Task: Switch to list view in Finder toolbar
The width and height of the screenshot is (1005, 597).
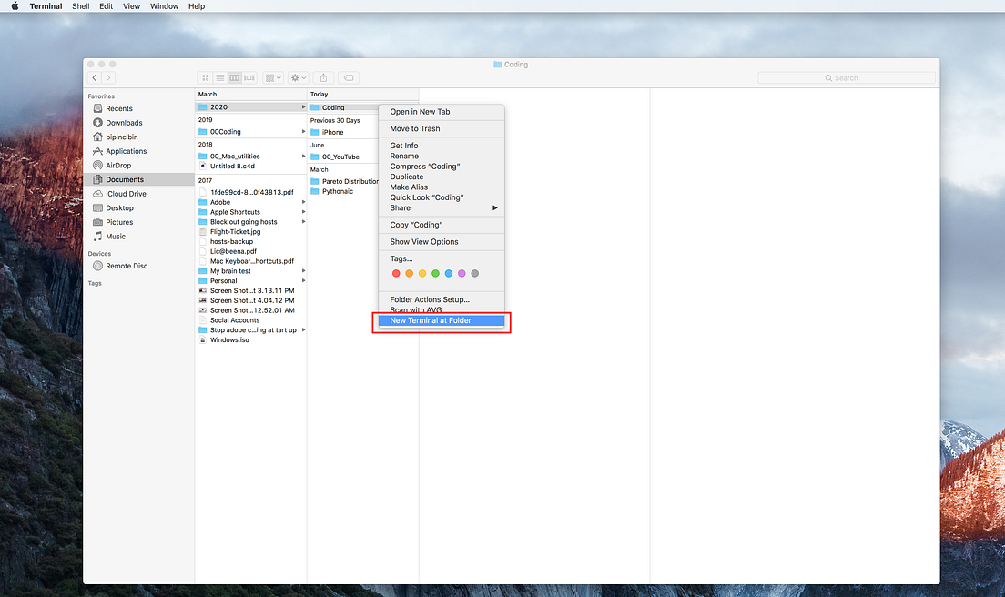Action: [x=220, y=77]
